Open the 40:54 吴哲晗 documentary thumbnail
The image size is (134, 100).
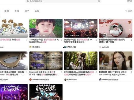point(116,61)
